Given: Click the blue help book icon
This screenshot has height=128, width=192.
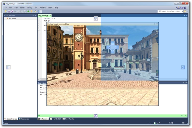Looking at the screenshot, I should click(38, 11).
